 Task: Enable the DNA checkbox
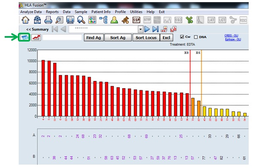coord(196,37)
